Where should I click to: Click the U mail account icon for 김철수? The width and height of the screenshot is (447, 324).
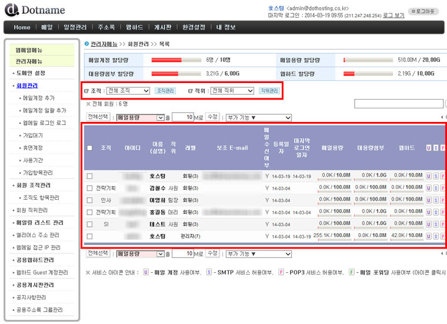[x=428, y=189]
